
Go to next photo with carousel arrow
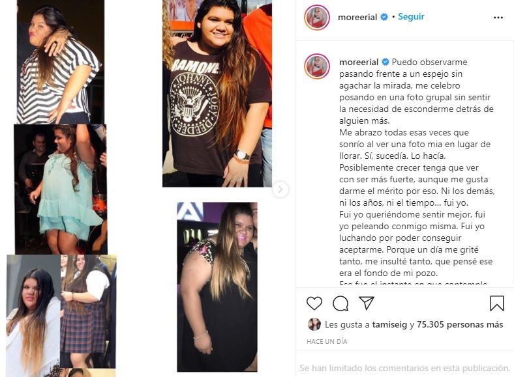pos(280,189)
